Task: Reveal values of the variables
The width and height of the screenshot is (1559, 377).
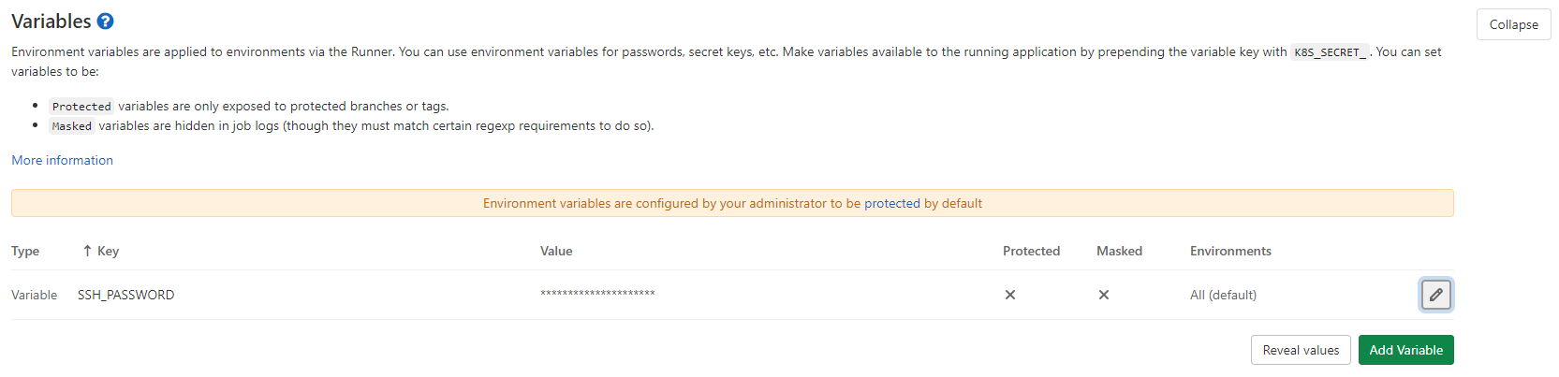Action: pos(1301,350)
